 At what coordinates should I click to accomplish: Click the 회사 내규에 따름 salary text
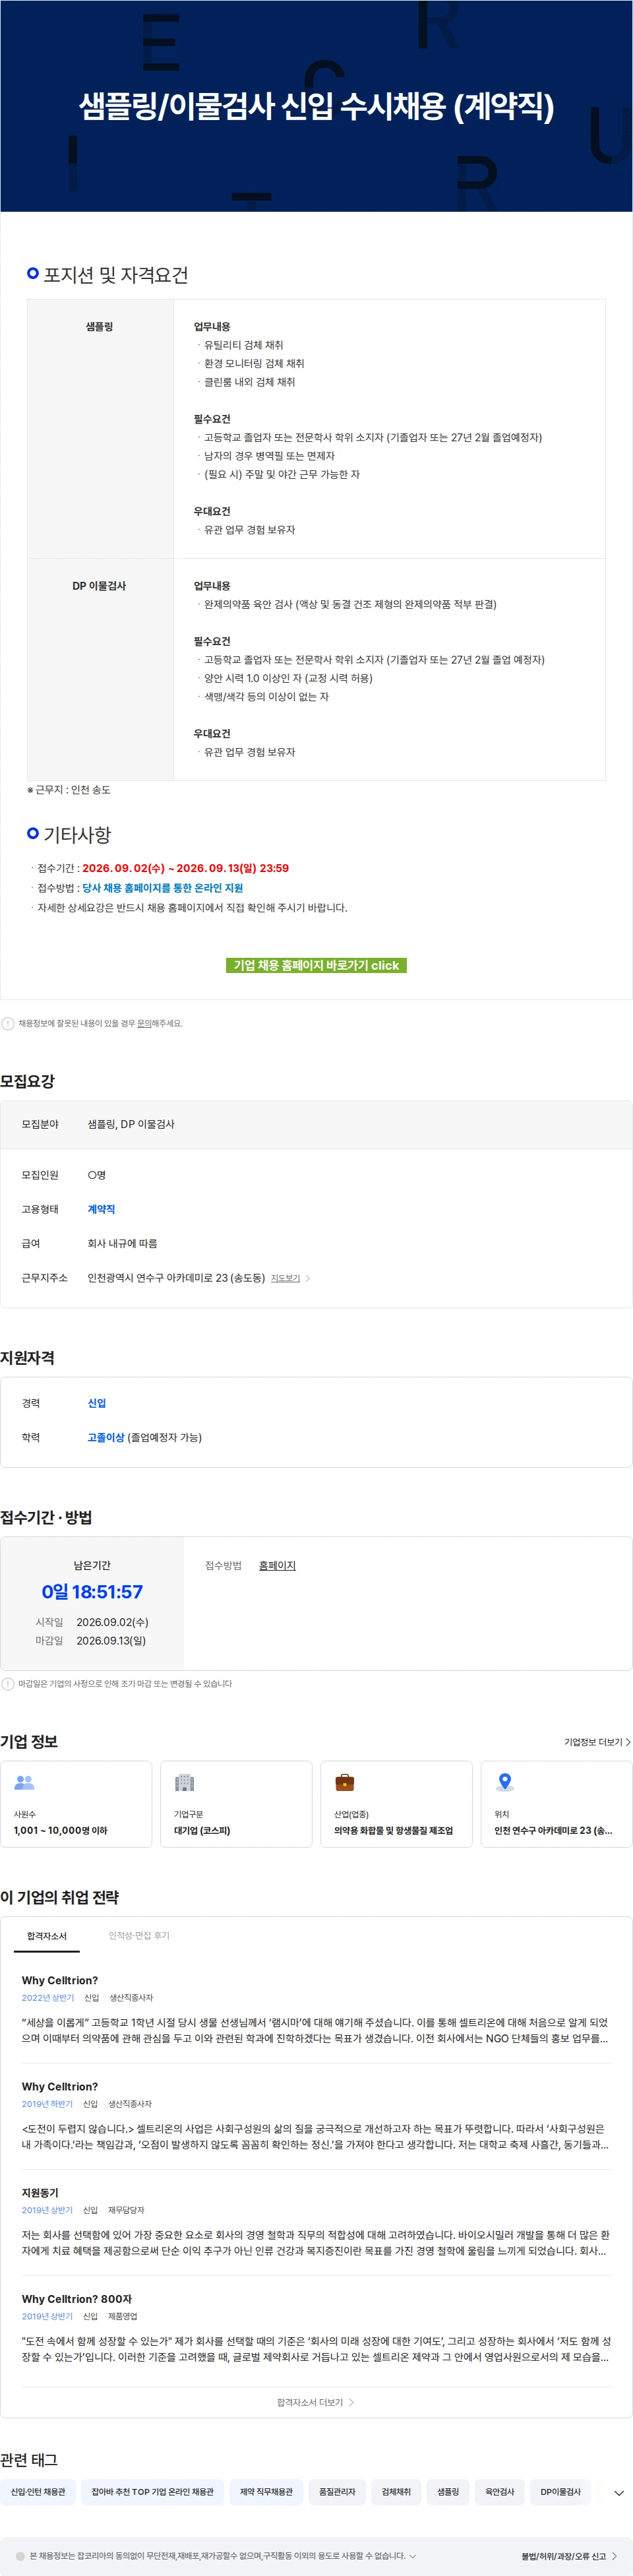tap(122, 1243)
